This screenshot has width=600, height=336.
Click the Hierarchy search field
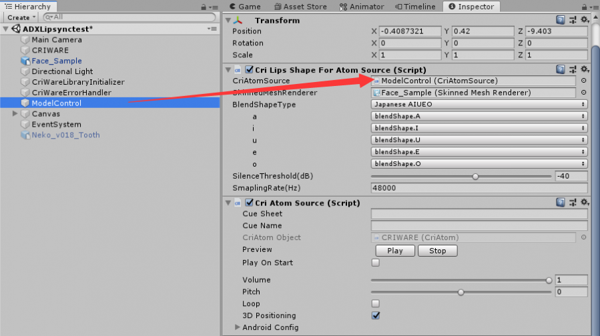click(x=129, y=17)
